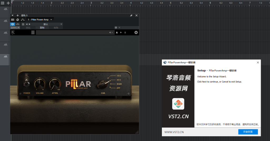This screenshot has width=270, height=141.
Task: Go to previous preset in DAW header
Action: pos(27,24)
